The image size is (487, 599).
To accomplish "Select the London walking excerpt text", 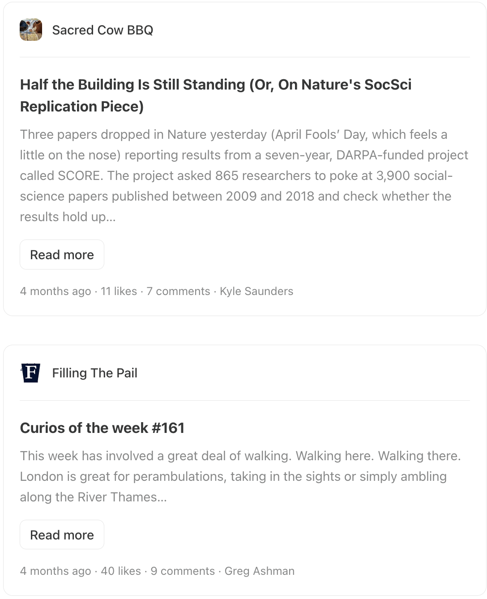I will (240, 476).
